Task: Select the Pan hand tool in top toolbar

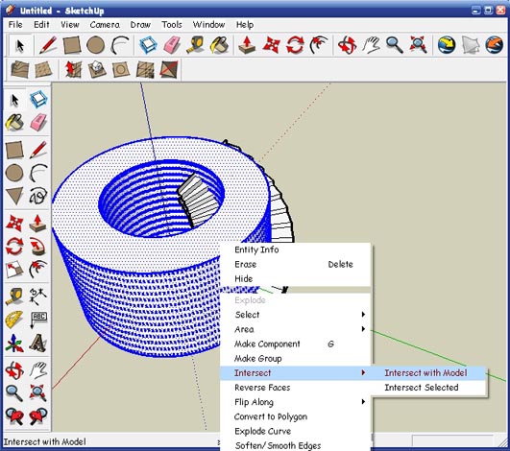Action: click(371, 45)
